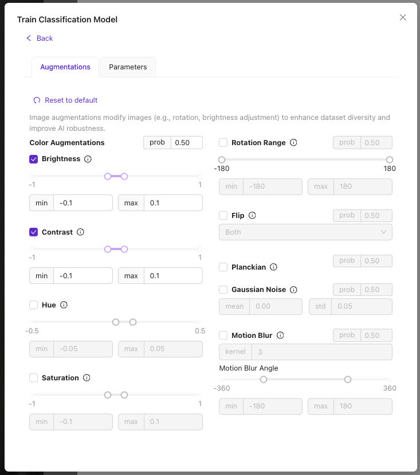Check the Gaussian Noise checkbox
420x475 pixels.
pyautogui.click(x=223, y=289)
